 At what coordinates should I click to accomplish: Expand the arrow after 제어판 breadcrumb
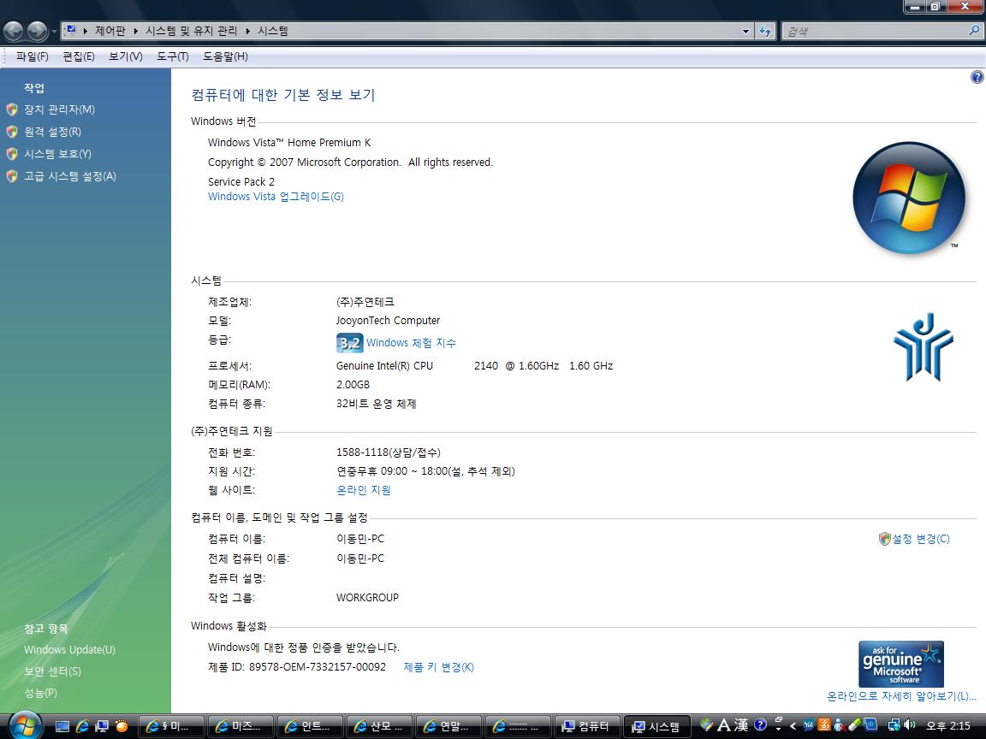pos(135,31)
